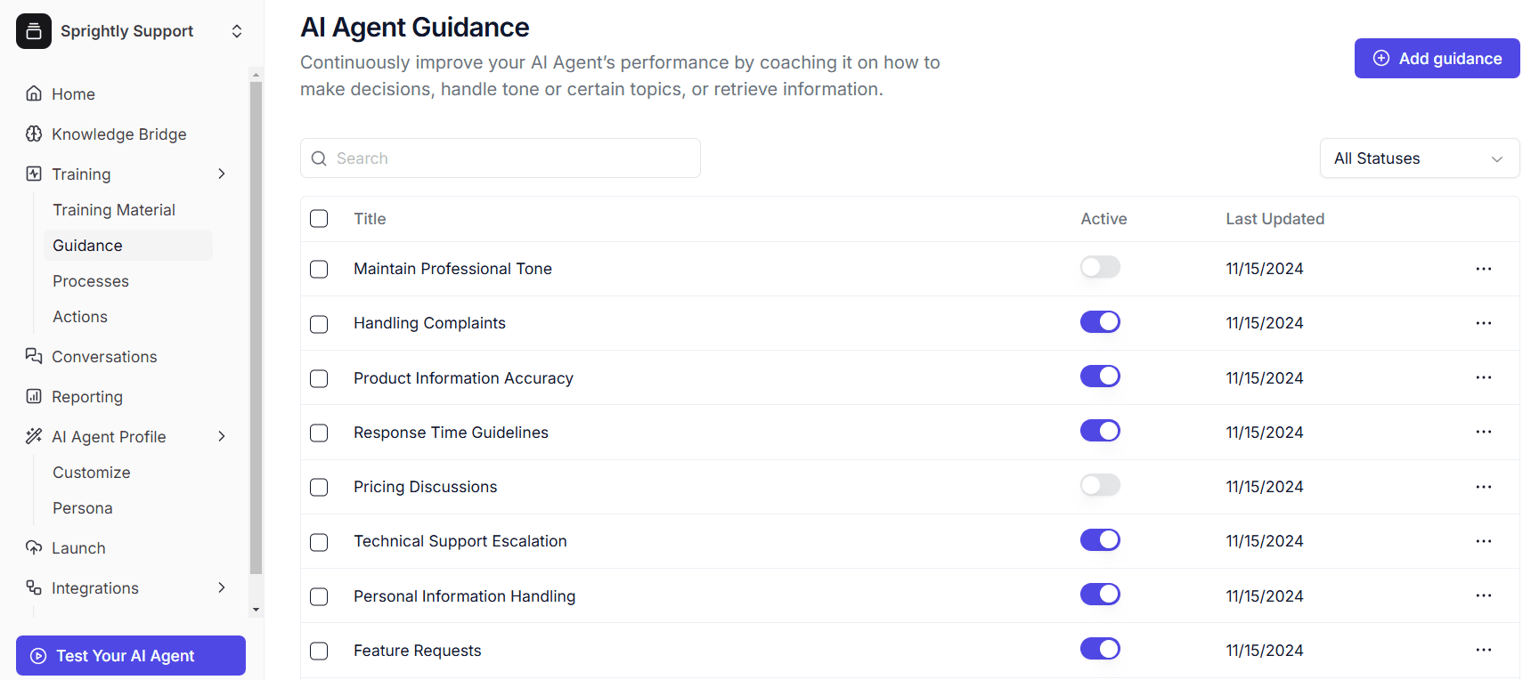This screenshot has height=680, width=1531.
Task: Click the Training lightning icon
Action: coord(33,174)
